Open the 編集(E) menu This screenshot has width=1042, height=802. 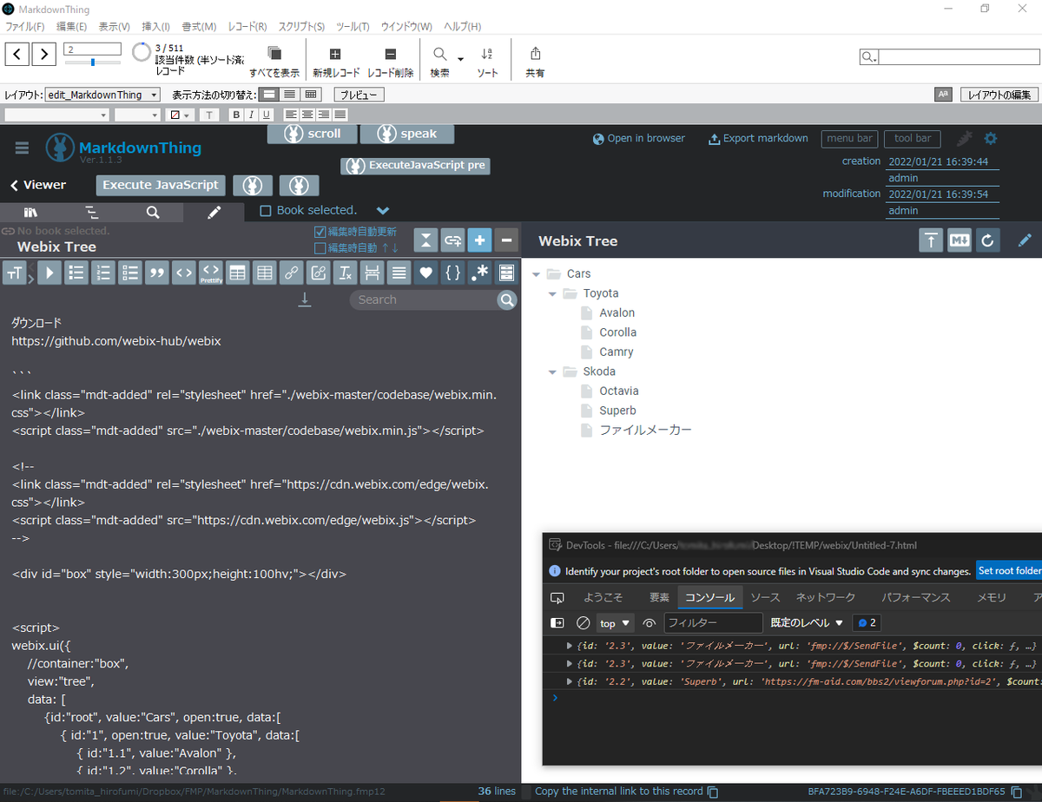click(71, 27)
